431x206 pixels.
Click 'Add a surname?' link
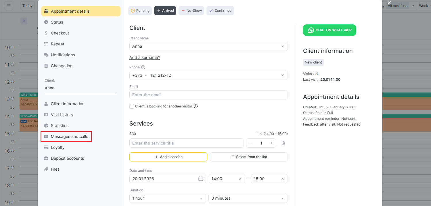[x=145, y=57]
